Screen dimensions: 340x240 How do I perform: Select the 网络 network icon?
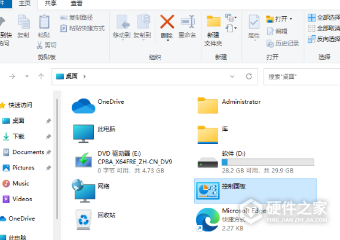pos(84,190)
